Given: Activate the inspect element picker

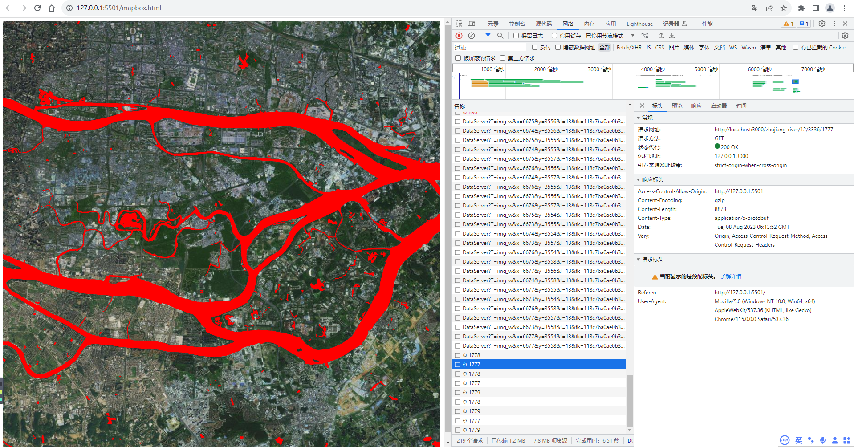Looking at the screenshot, I should tap(459, 24).
